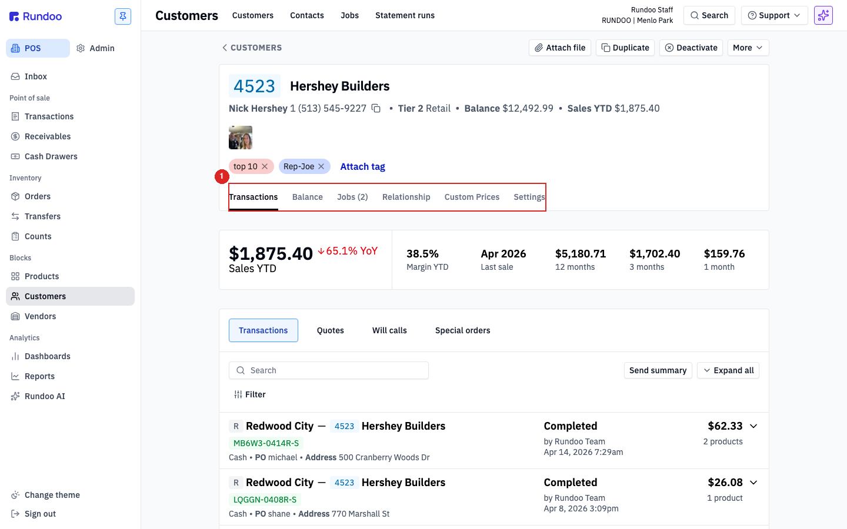Open the Rundoo AI sparkle button
The height and width of the screenshot is (529, 847).
(823, 15)
